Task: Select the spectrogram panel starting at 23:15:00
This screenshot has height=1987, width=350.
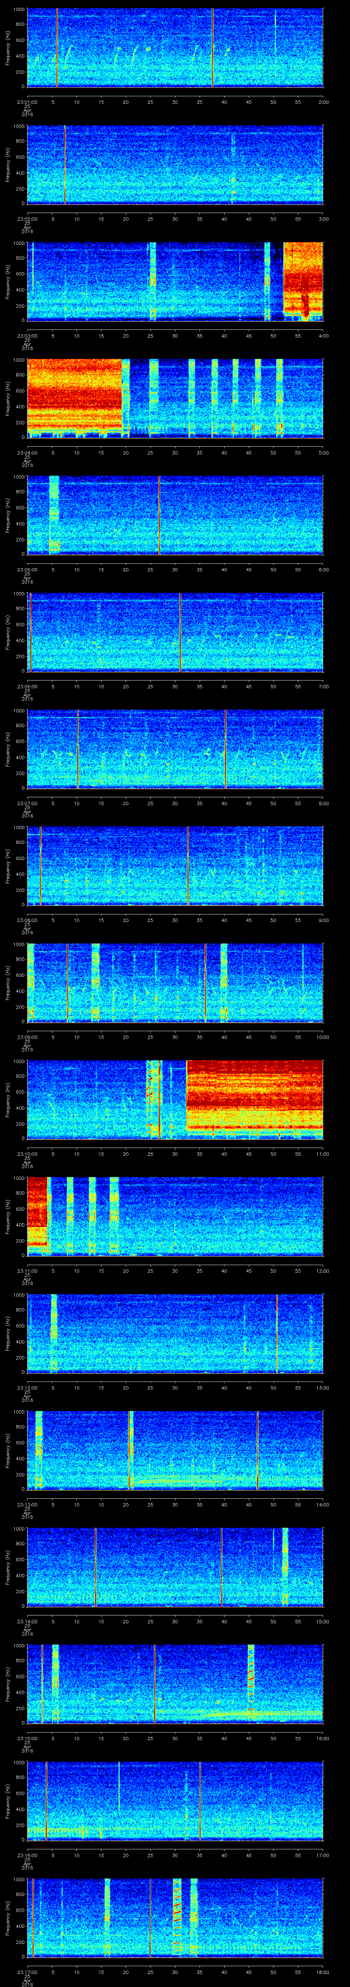Action: [x=175, y=1683]
